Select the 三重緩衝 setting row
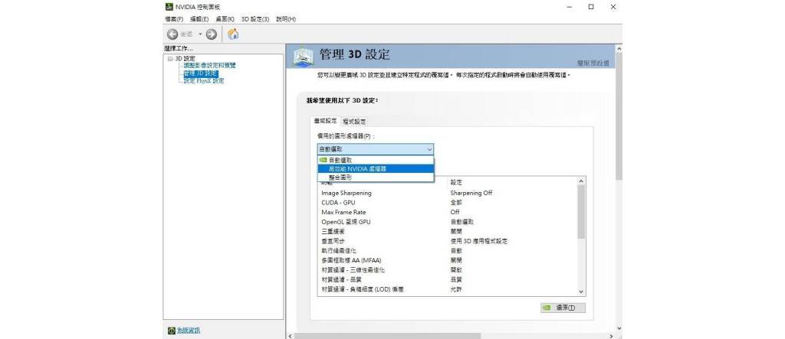 coord(447,232)
